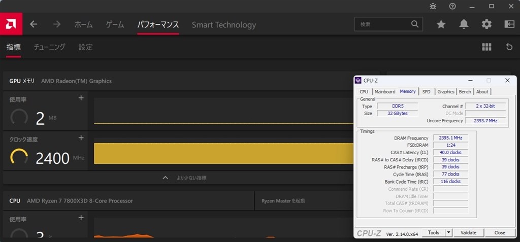Click the FSB:DRAM 1:24 value
520x242 pixels.
(x=450, y=145)
